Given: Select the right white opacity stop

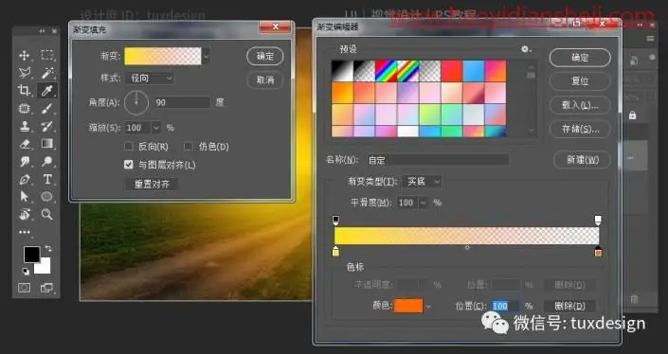Looking at the screenshot, I should [x=598, y=221].
